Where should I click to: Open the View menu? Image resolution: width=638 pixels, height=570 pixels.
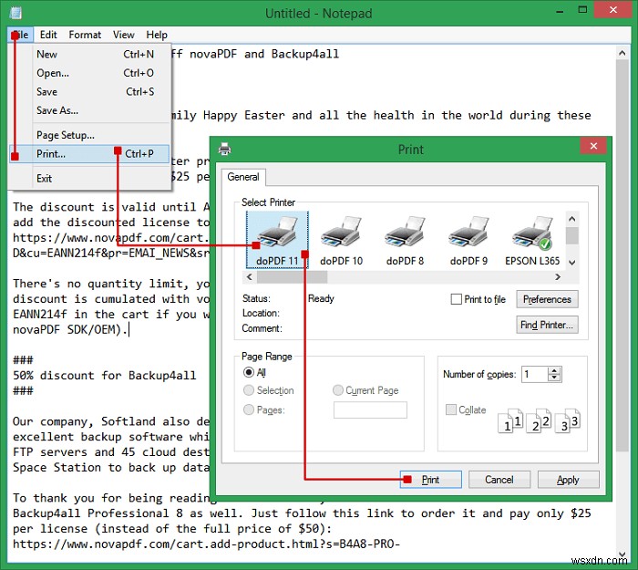click(123, 35)
